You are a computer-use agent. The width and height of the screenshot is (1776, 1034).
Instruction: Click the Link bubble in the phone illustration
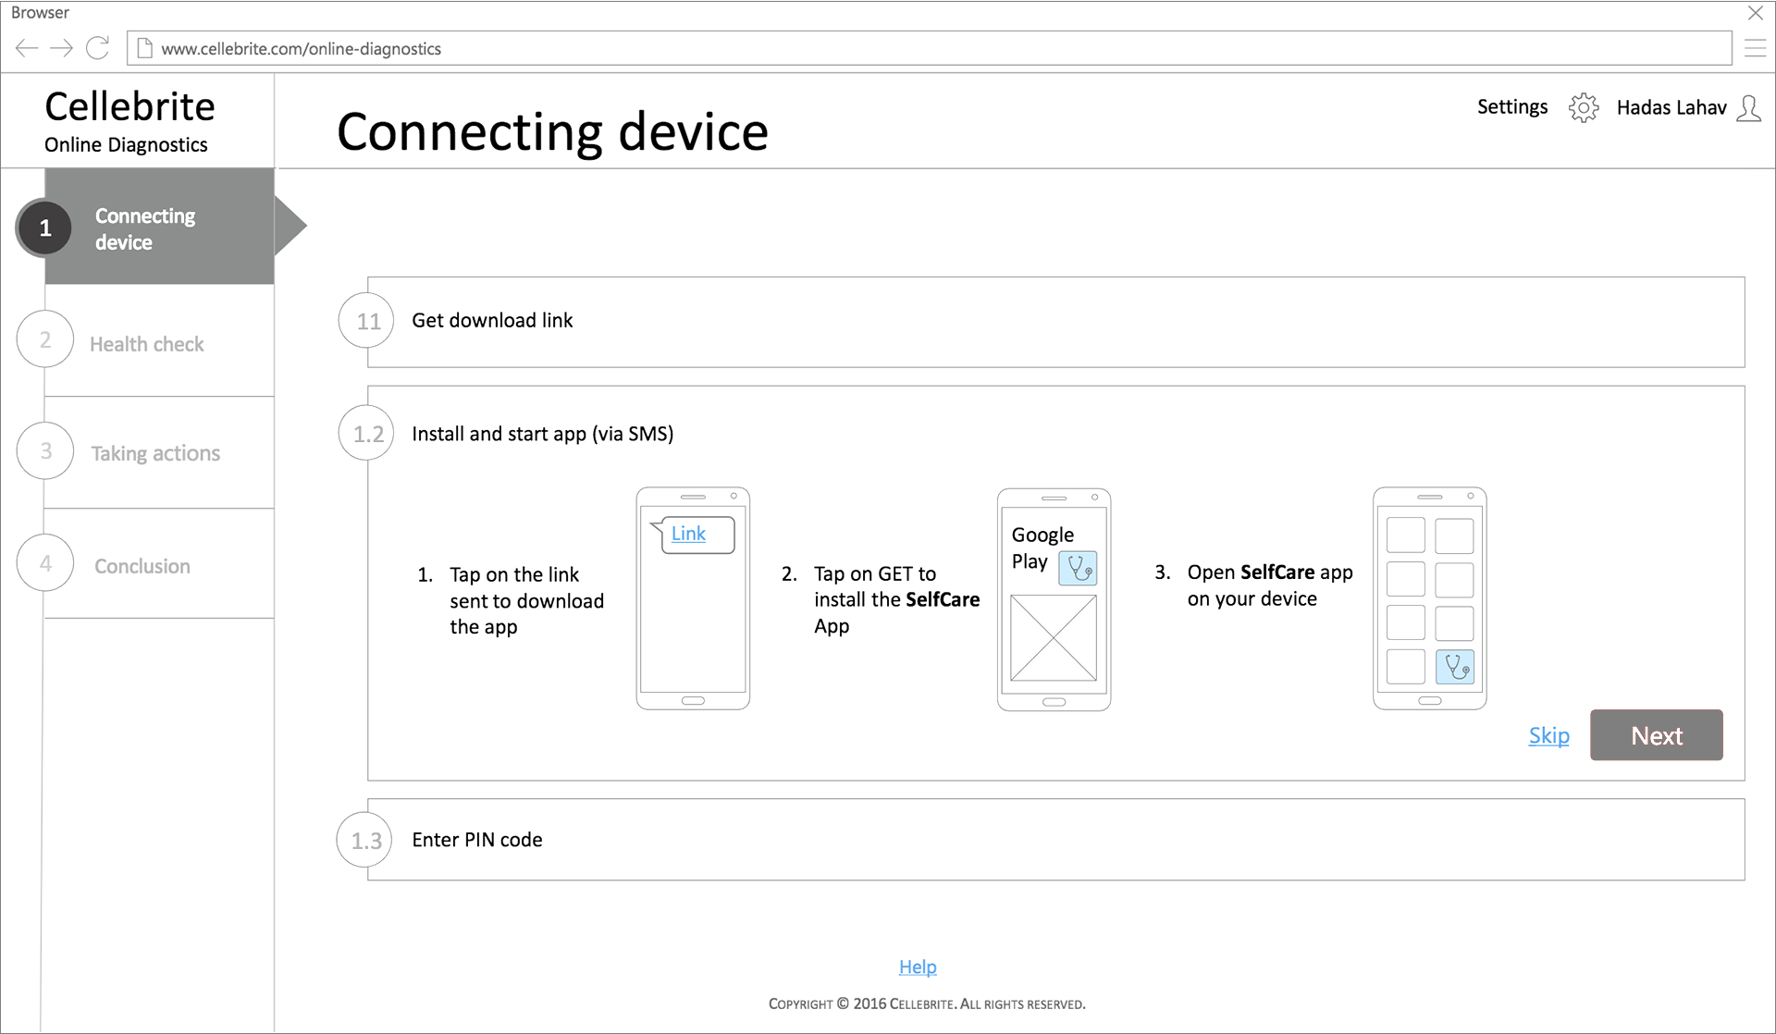(x=693, y=535)
